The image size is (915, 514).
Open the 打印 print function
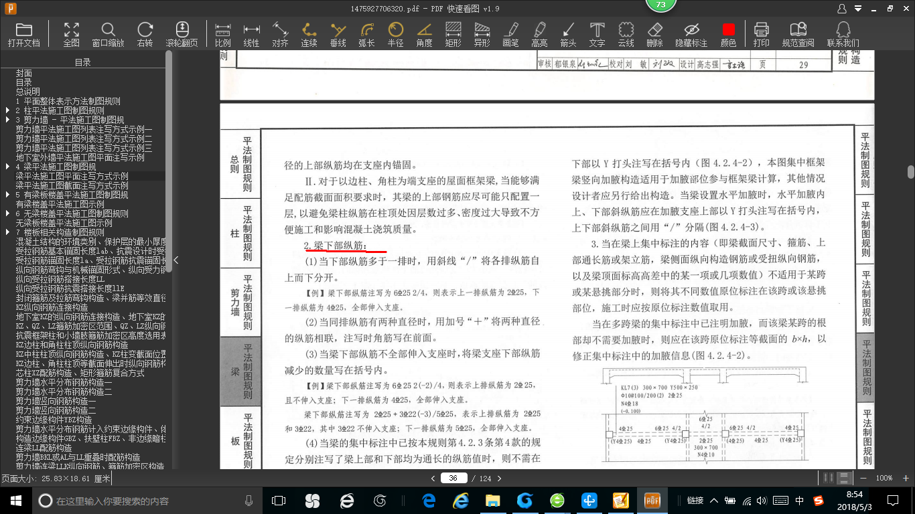(x=763, y=31)
